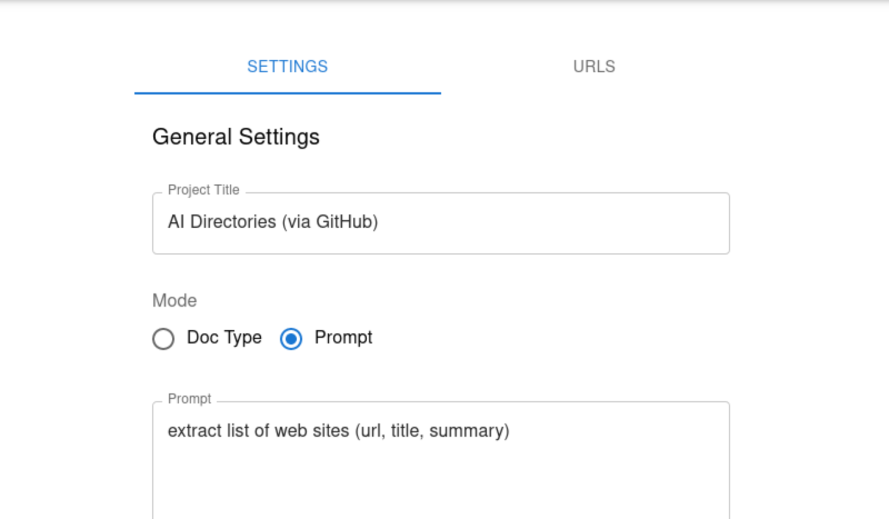The height and width of the screenshot is (519, 889).
Task: Place cursor on "web sites" in prompt text
Action: click(312, 431)
